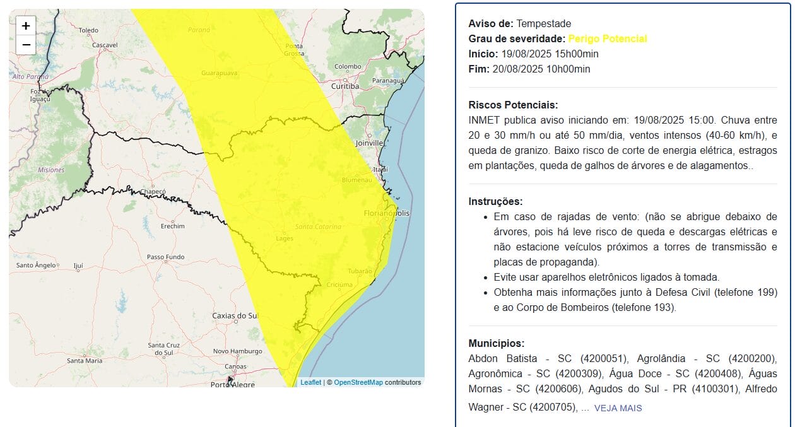Open the Leaflet attribution link

pos(310,382)
